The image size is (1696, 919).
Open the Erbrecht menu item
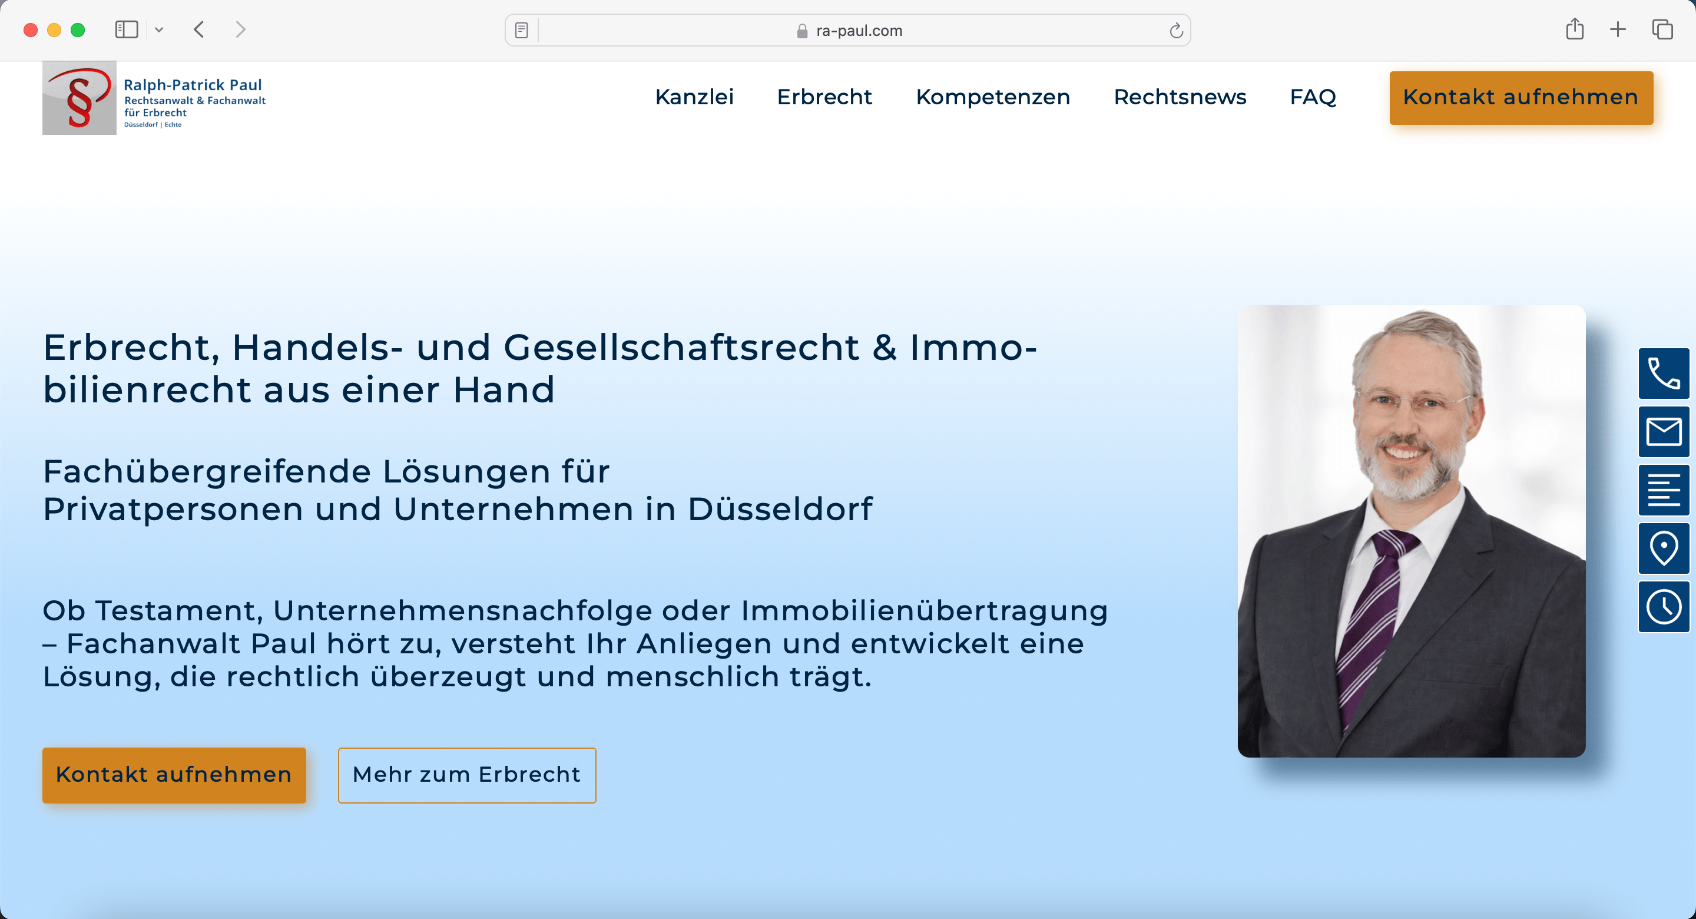pyautogui.click(x=824, y=97)
